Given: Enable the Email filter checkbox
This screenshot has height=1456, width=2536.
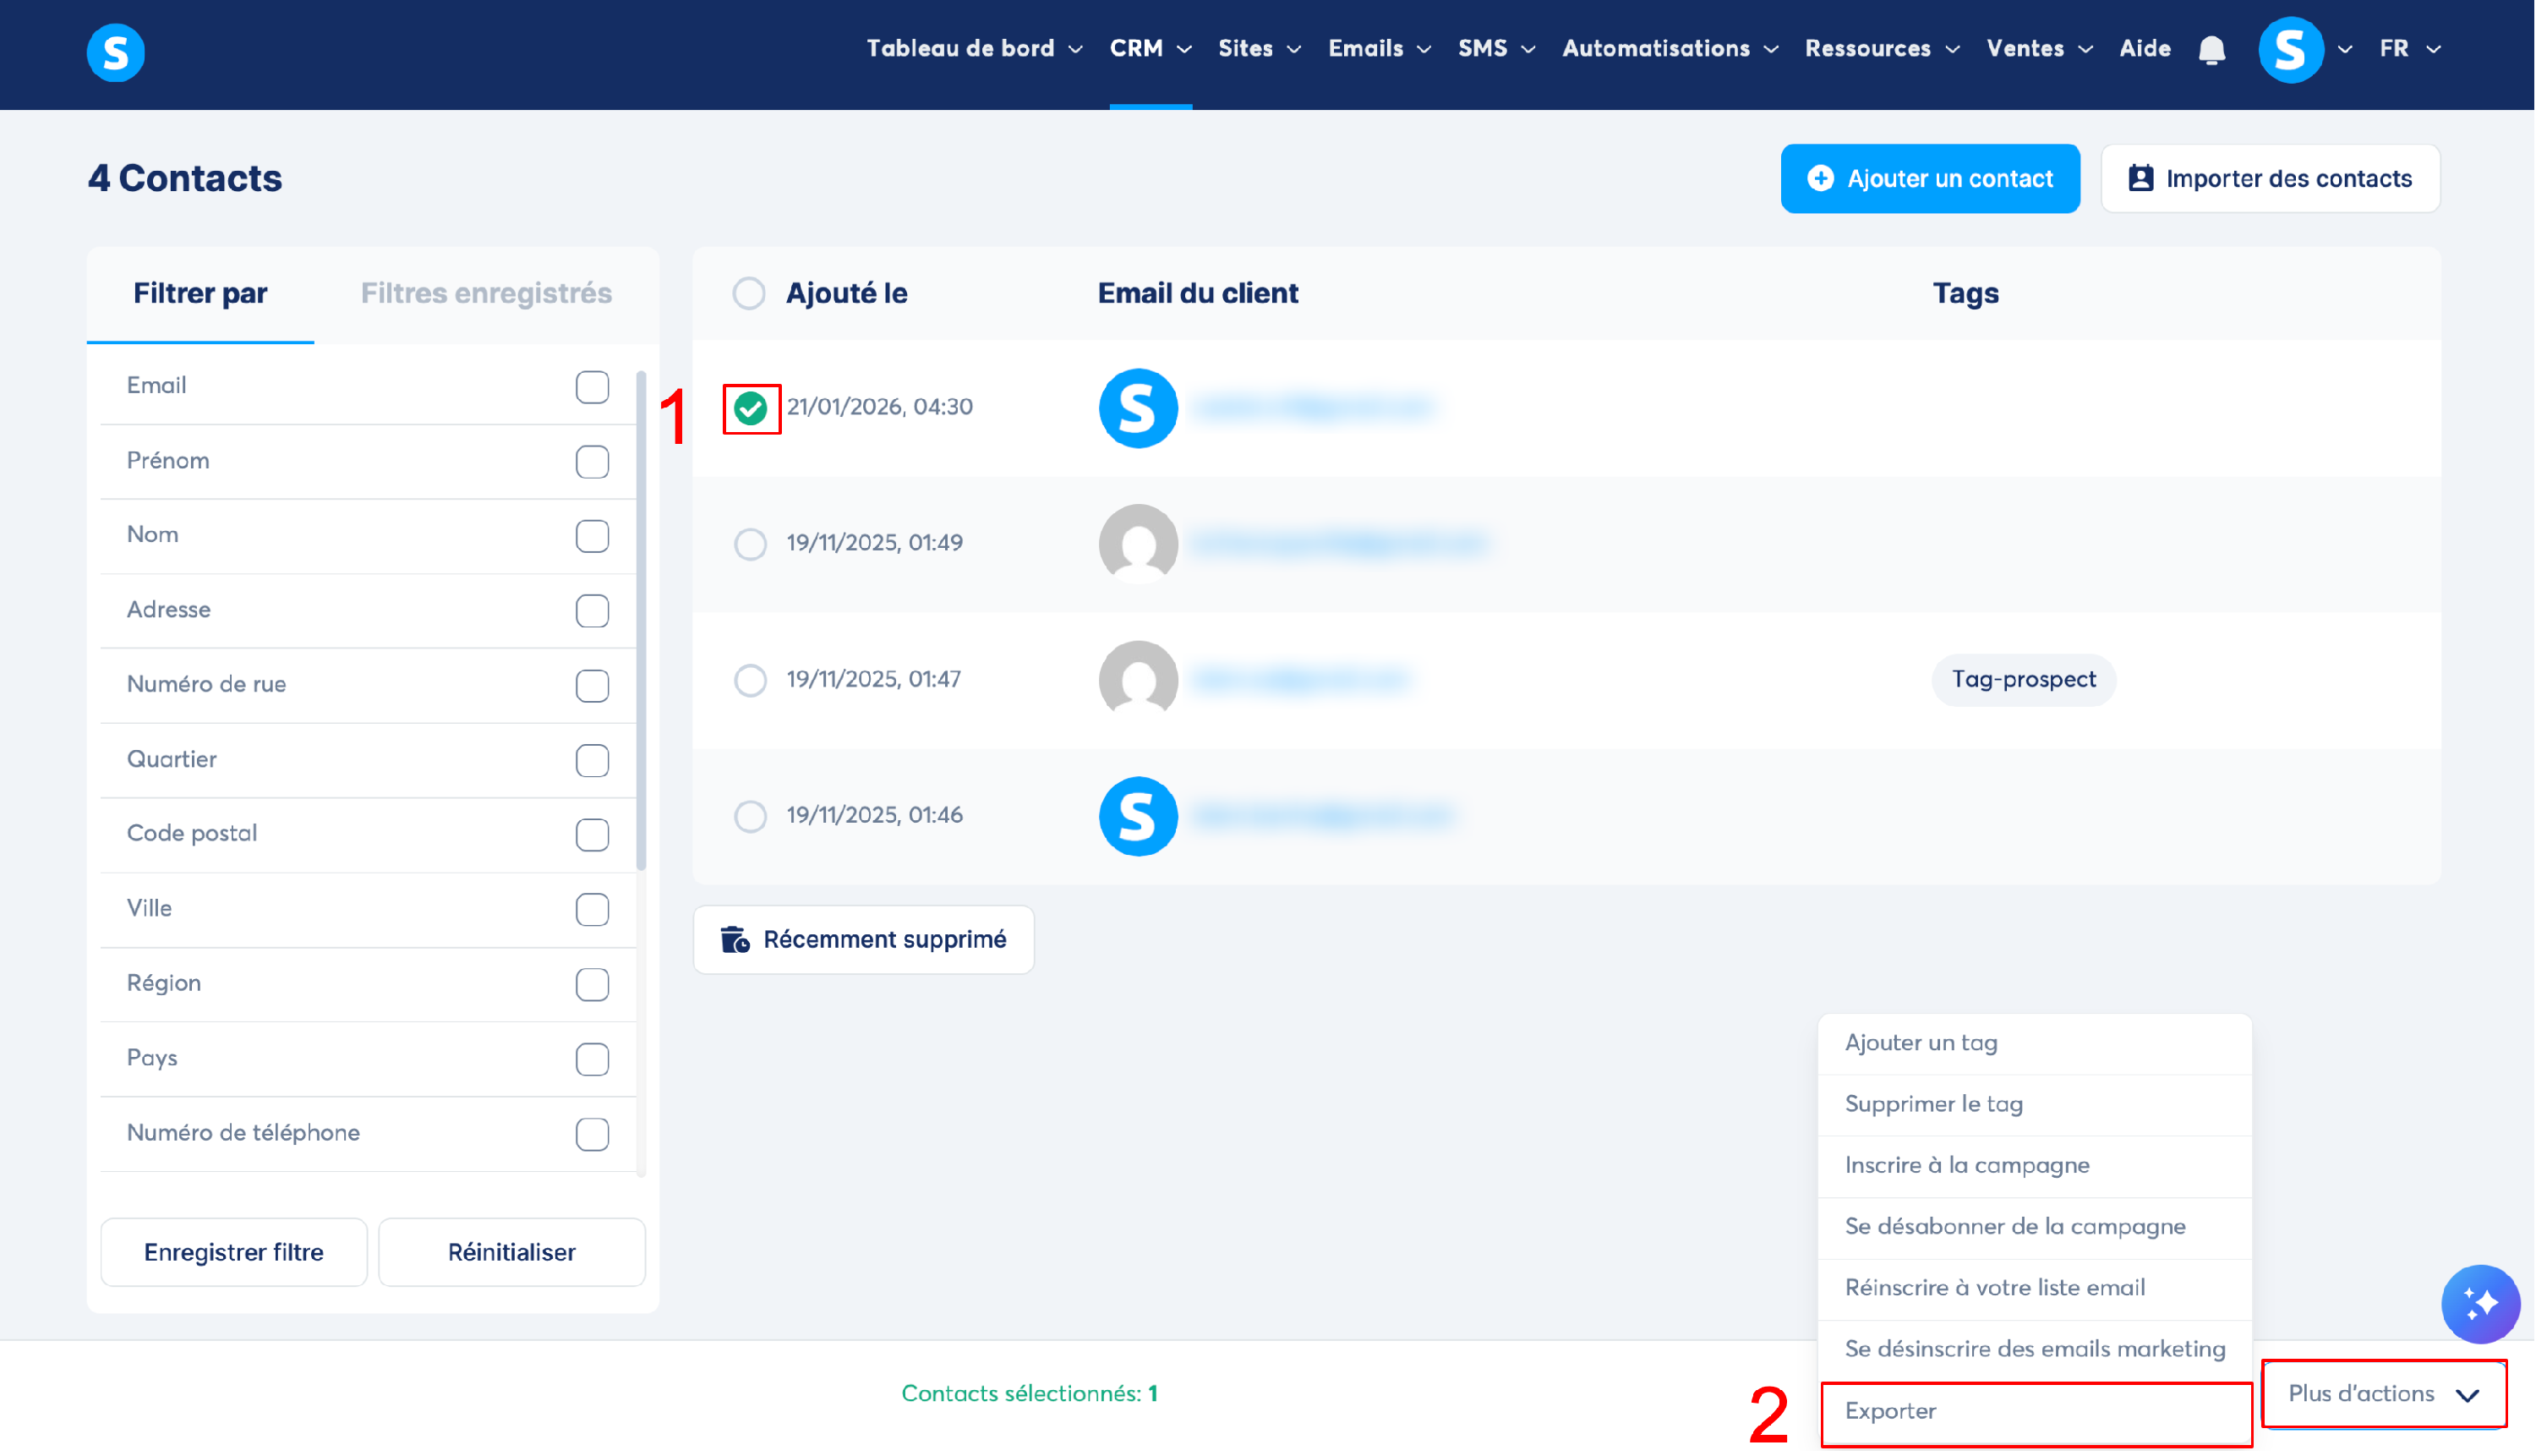Looking at the screenshot, I should pos(592,387).
